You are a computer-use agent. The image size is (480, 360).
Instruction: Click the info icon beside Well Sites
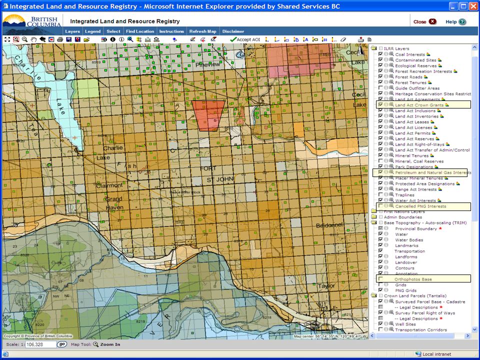pos(386,324)
